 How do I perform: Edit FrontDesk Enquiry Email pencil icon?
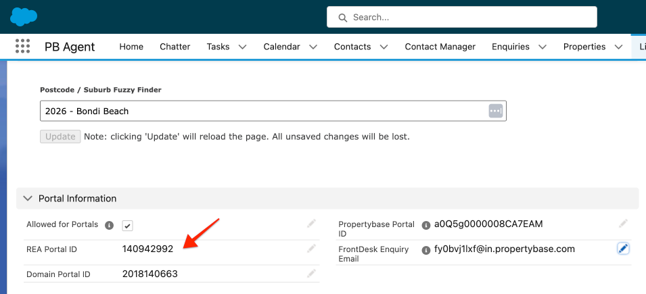tap(623, 249)
